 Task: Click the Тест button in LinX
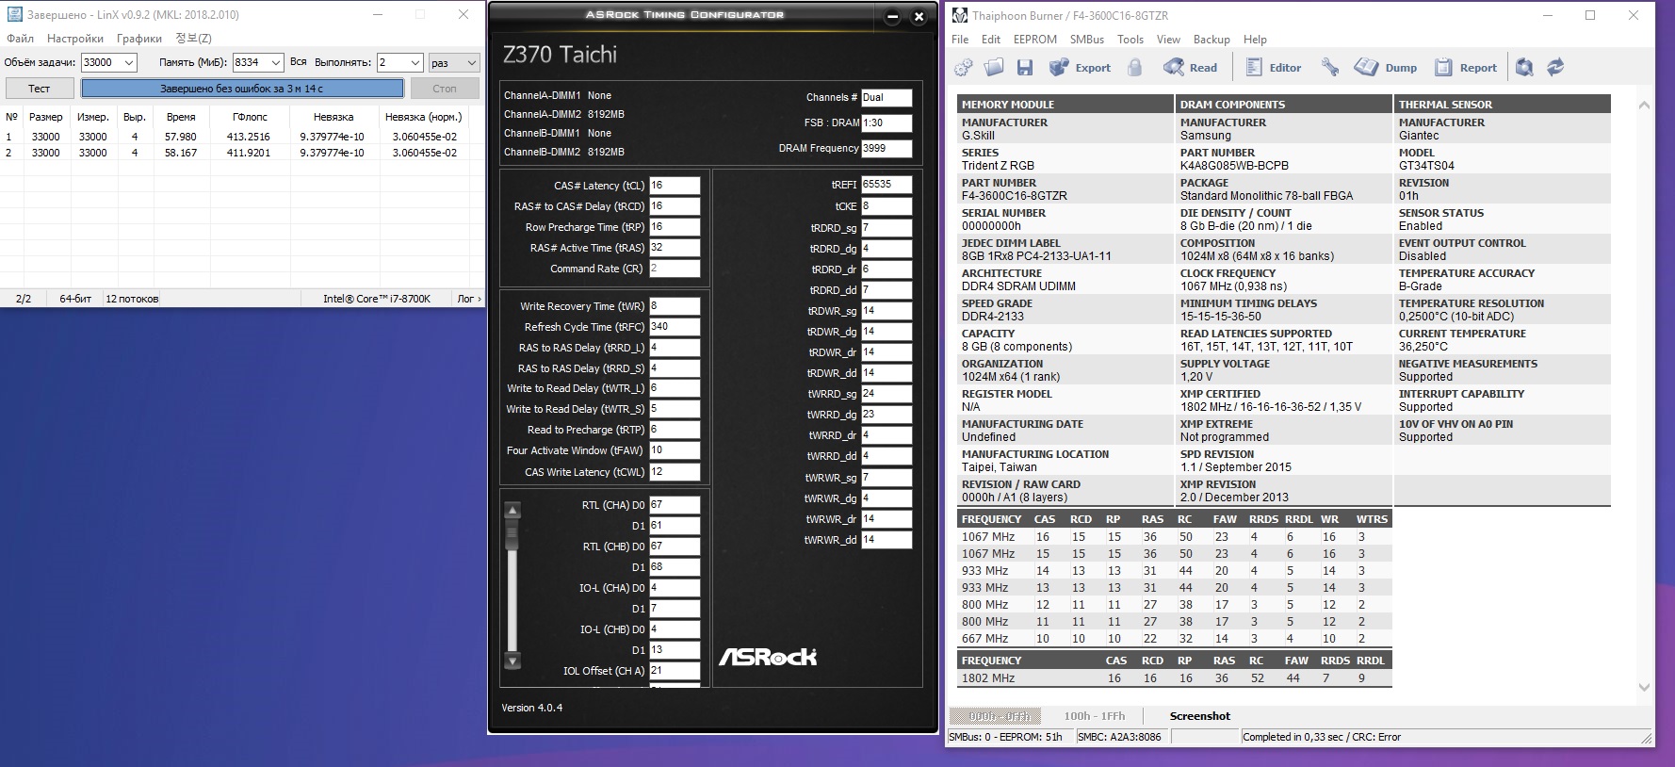click(x=40, y=89)
